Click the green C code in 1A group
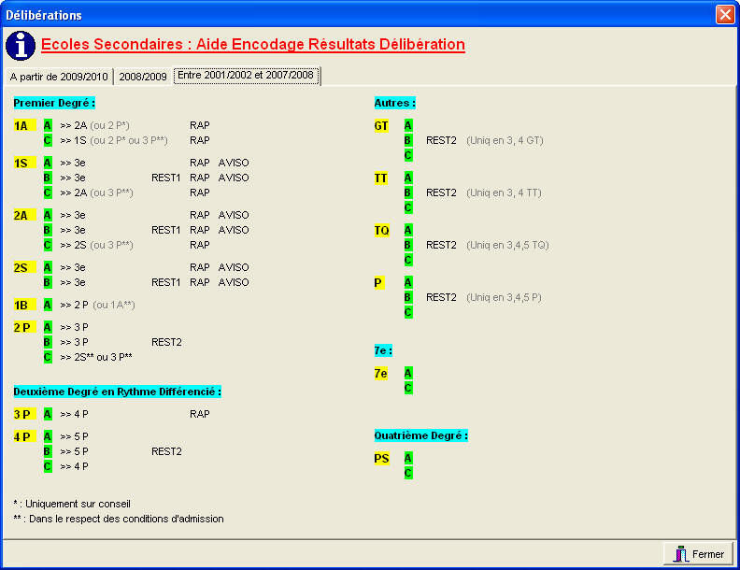The image size is (740, 570). click(48, 140)
